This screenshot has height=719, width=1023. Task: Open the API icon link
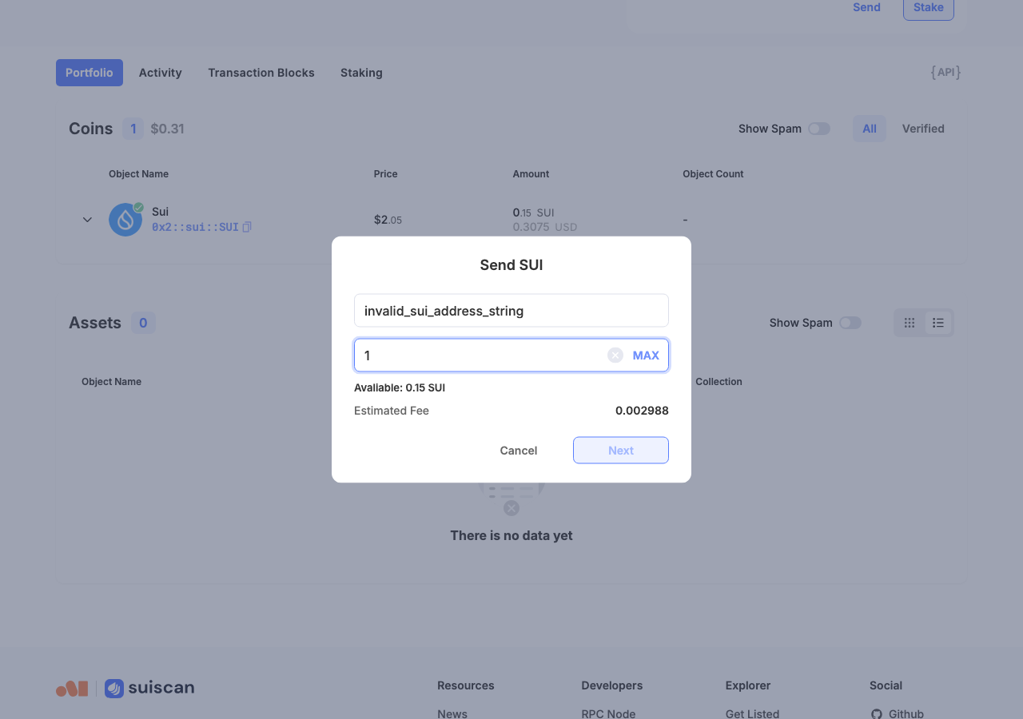click(x=945, y=73)
